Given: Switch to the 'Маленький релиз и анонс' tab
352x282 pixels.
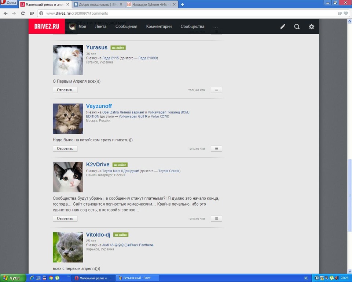Looking at the screenshot, I should [x=45, y=4].
